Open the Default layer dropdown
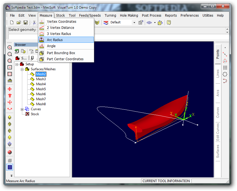 (134, 22)
